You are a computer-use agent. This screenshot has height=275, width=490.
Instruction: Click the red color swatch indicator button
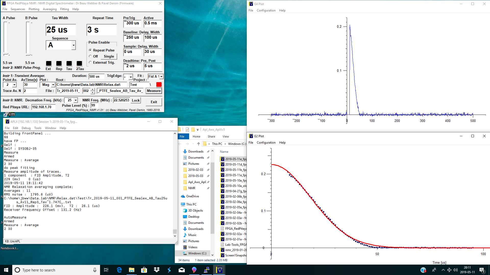pos(159,84)
